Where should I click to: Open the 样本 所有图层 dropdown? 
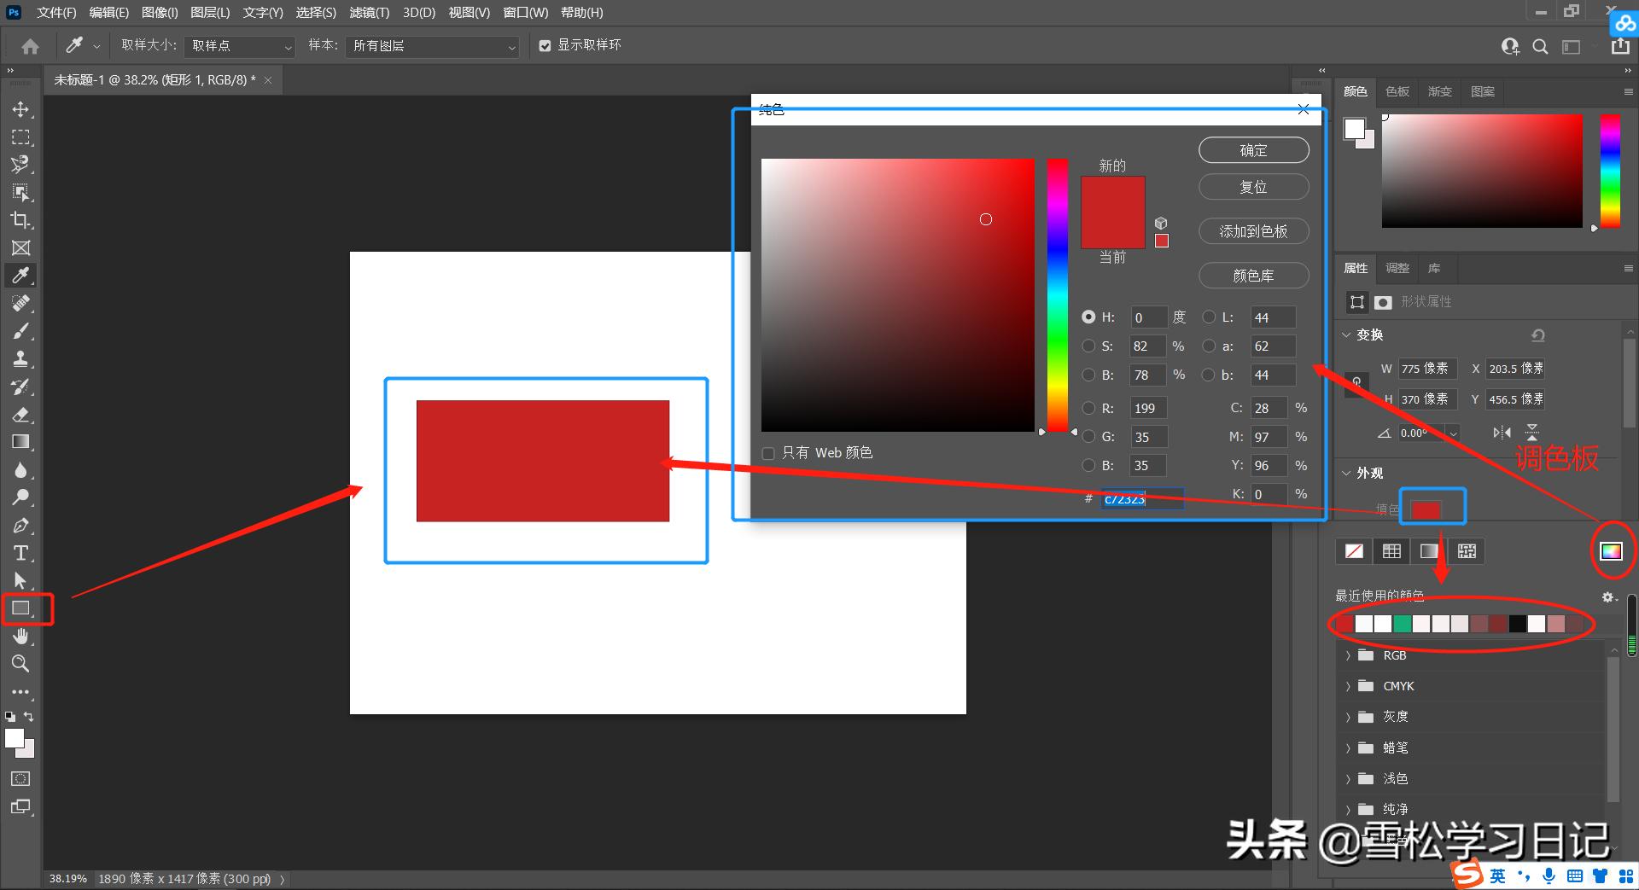coord(434,46)
